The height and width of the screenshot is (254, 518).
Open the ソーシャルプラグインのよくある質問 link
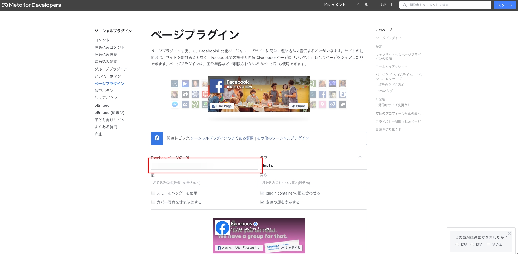222,138
